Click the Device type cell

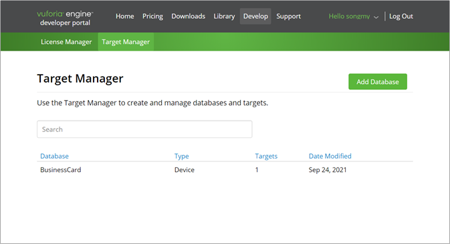pos(185,169)
